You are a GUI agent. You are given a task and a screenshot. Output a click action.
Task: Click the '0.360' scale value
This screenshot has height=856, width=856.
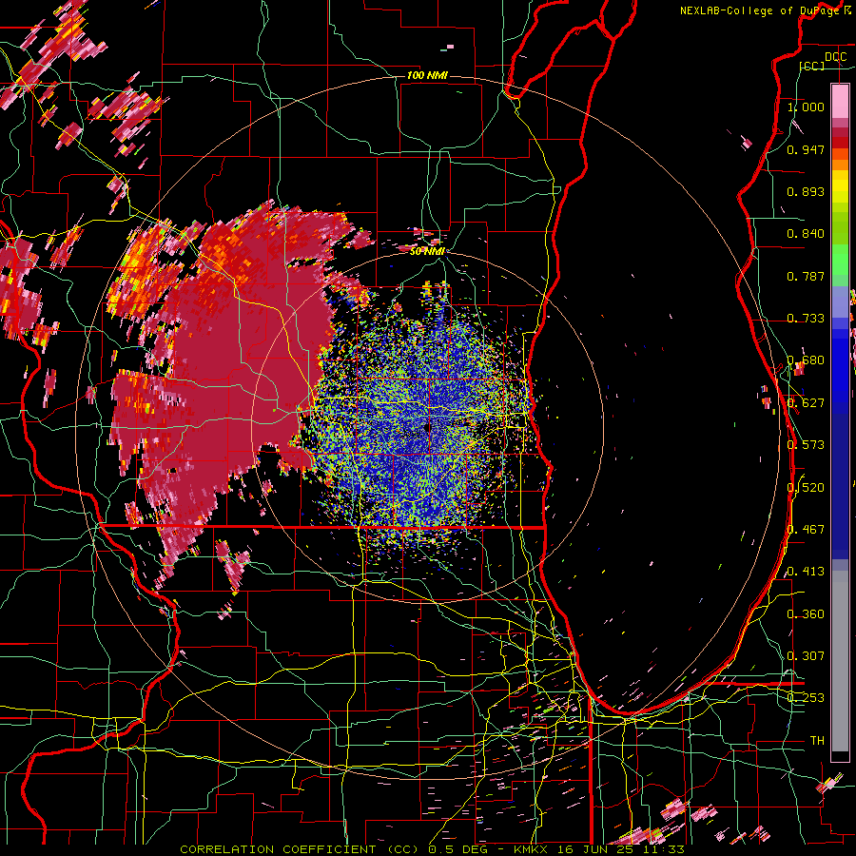click(806, 614)
